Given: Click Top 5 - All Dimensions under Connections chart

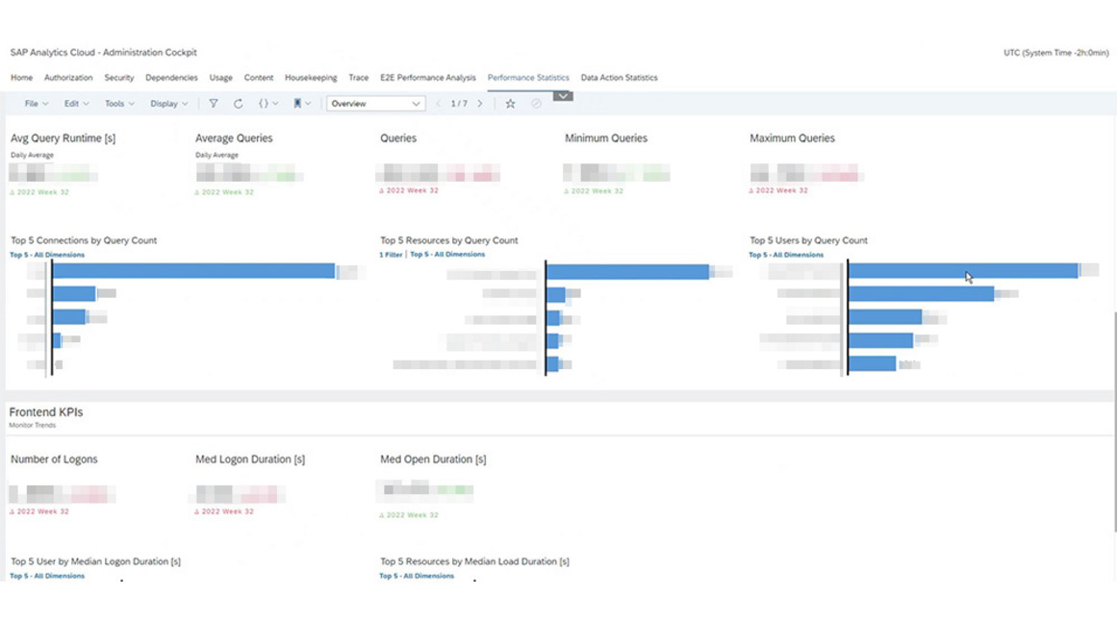Looking at the screenshot, I should point(47,255).
